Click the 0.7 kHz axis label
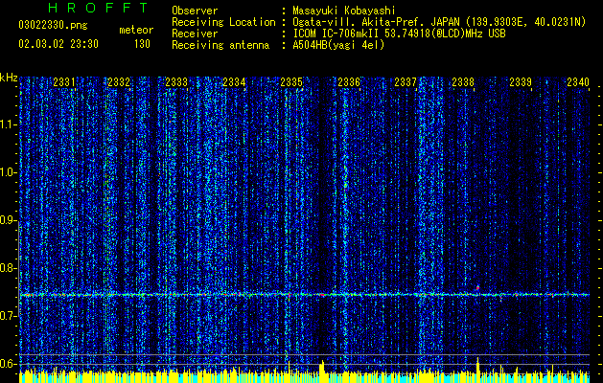 point(9,316)
